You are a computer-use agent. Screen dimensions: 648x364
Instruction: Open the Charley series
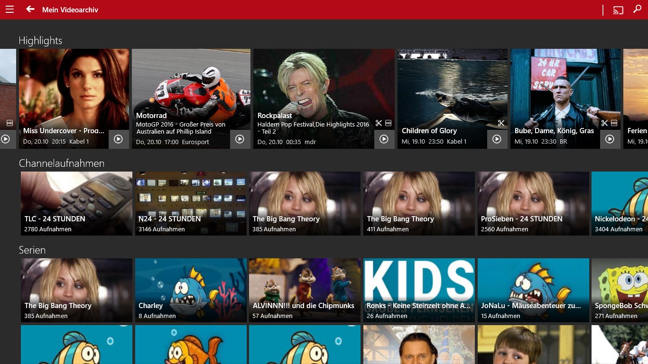pos(191,290)
